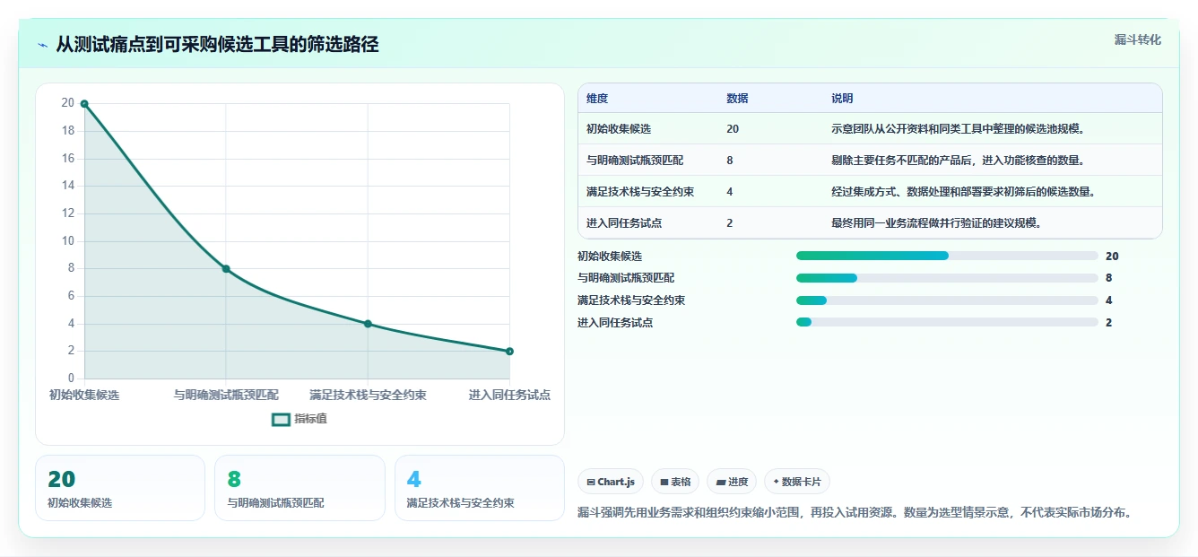This screenshot has width=1198, height=557.
Task: Click the 进入同任务试点 progress bar
Action: pyautogui.click(x=947, y=322)
